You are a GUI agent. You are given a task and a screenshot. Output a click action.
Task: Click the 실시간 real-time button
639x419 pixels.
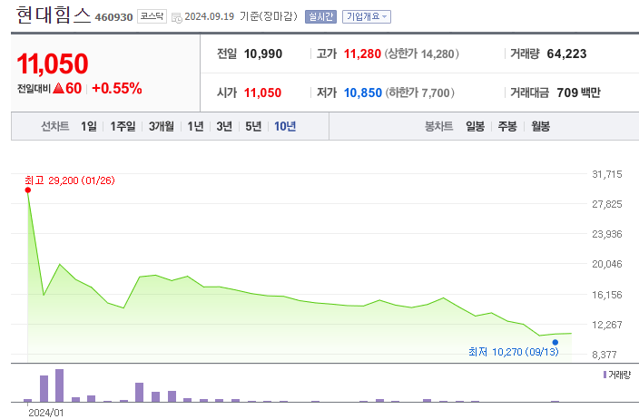tap(320, 16)
